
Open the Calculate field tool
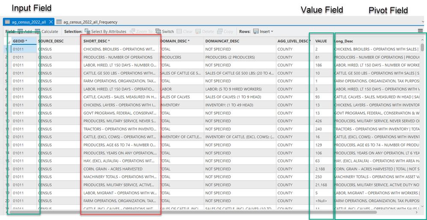pyautogui.click(x=38, y=32)
